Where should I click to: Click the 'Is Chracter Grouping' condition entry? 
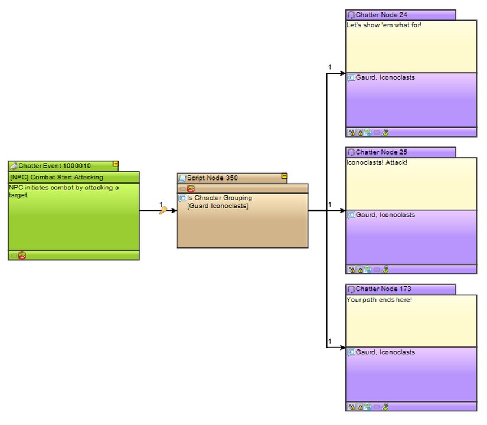[219, 198]
